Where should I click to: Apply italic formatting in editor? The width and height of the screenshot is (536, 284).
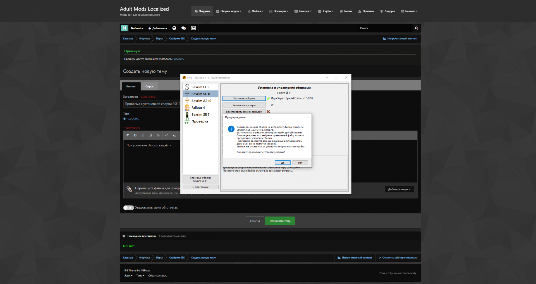click(x=143, y=135)
